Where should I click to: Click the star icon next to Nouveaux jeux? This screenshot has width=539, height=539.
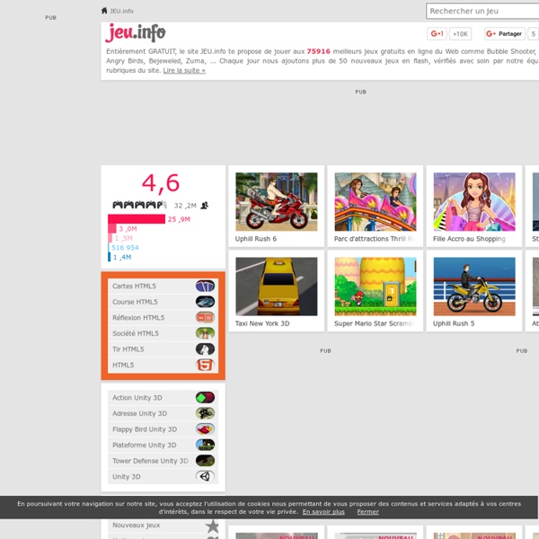pos(212,526)
